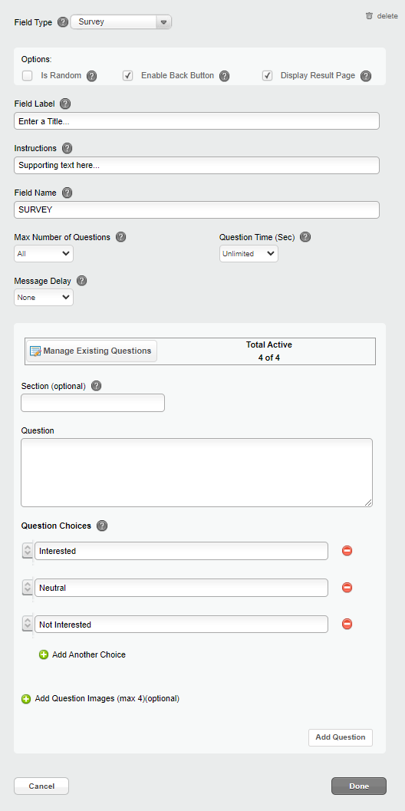The height and width of the screenshot is (811, 405).
Task: Remove the Interested choice with red minus
Action: pos(347,551)
